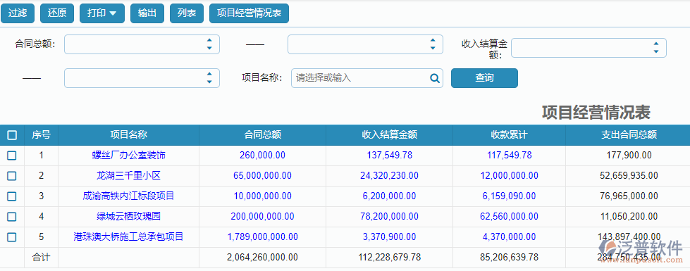The height and width of the screenshot is (271, 690).
Task: Open contract total 1,789,000,000.00 link
Action: [x=263, y=237]
